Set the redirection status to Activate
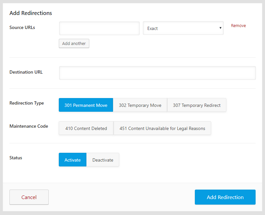The width and height of the screenshot is (265, 215). pos(72,160)
